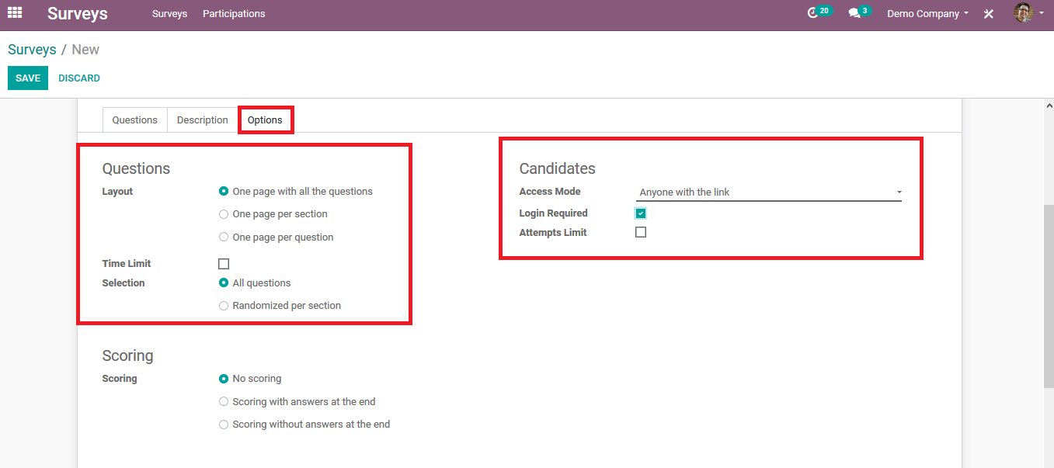The image size is (1054, 468).
Task: Enable the Time Limit checkbox
Action: point(224,264)
